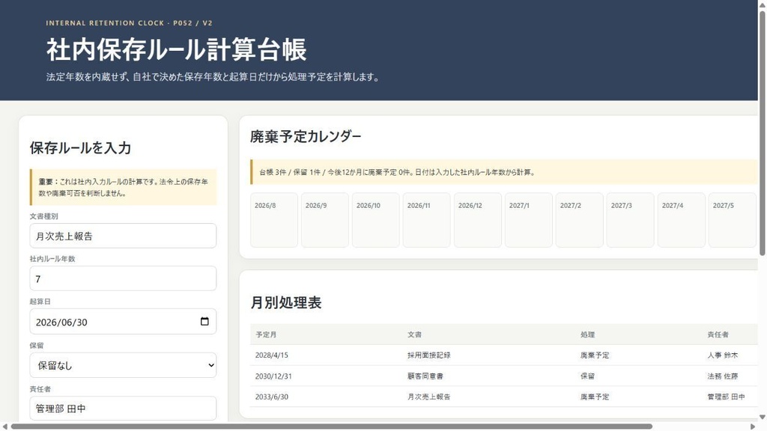The image size is (767, 431).
Task: Open the calendar picker icon in 起算日 field
Action: tap(204, 322)
